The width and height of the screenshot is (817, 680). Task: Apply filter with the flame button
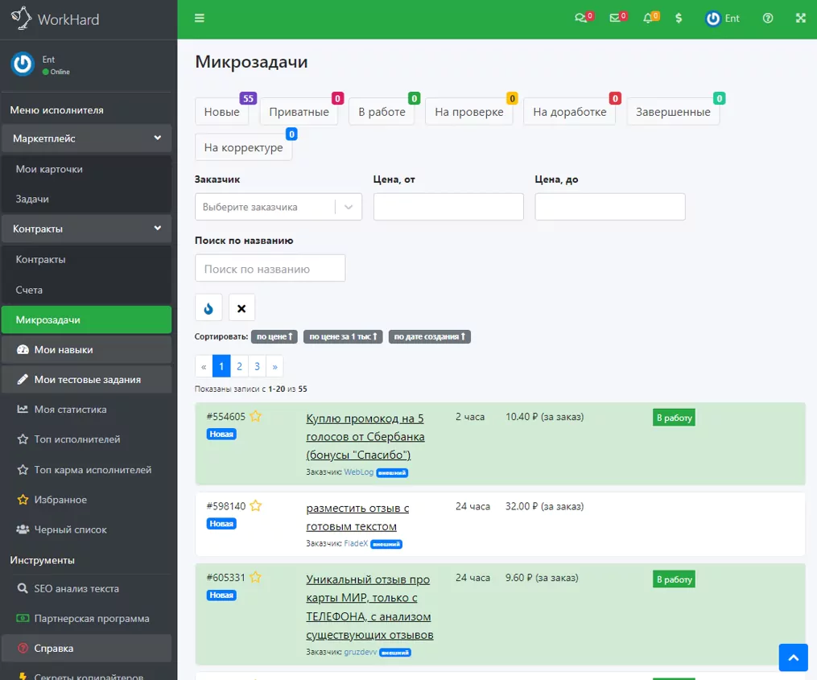(208, 308)
